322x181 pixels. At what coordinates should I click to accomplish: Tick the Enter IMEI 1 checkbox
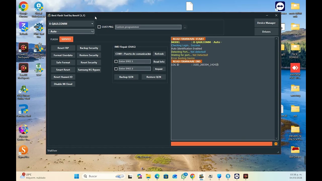[116, 61]
